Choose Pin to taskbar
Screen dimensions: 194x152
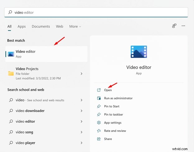113,115
